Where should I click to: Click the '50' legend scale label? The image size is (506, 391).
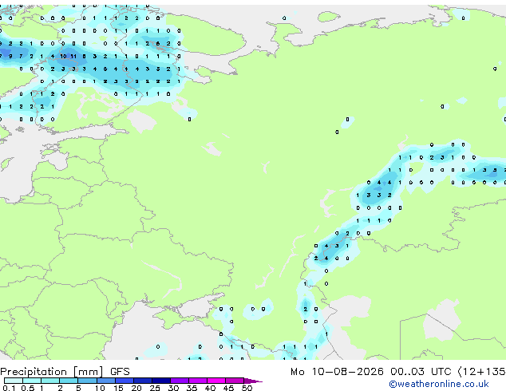(x=247, y=388)
